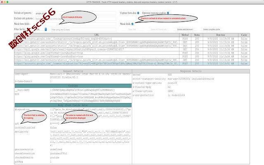Click the NID cookie name

[17, 94]
